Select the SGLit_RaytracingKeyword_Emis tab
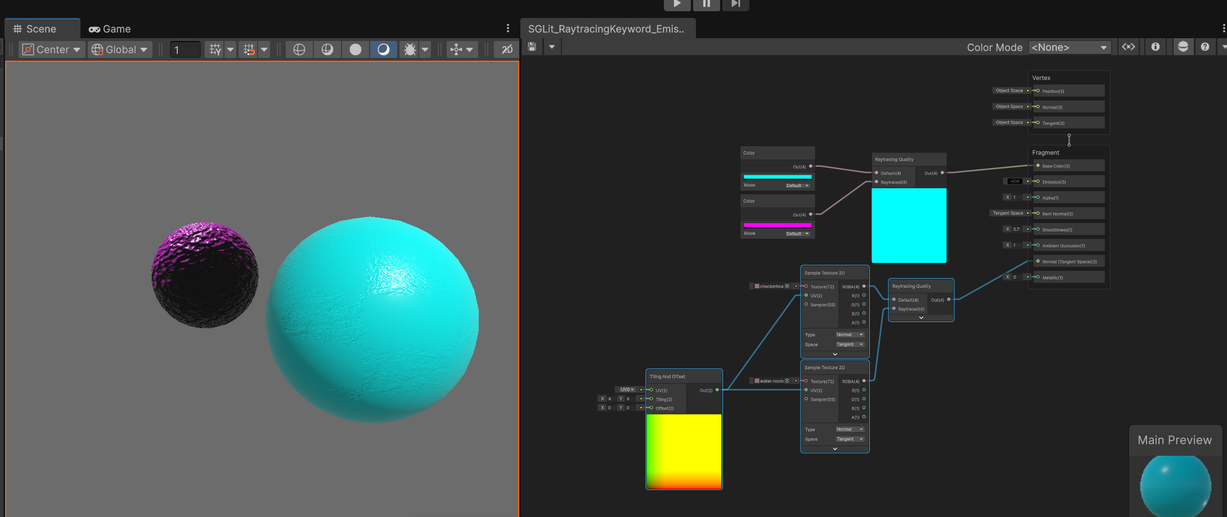 608,28
